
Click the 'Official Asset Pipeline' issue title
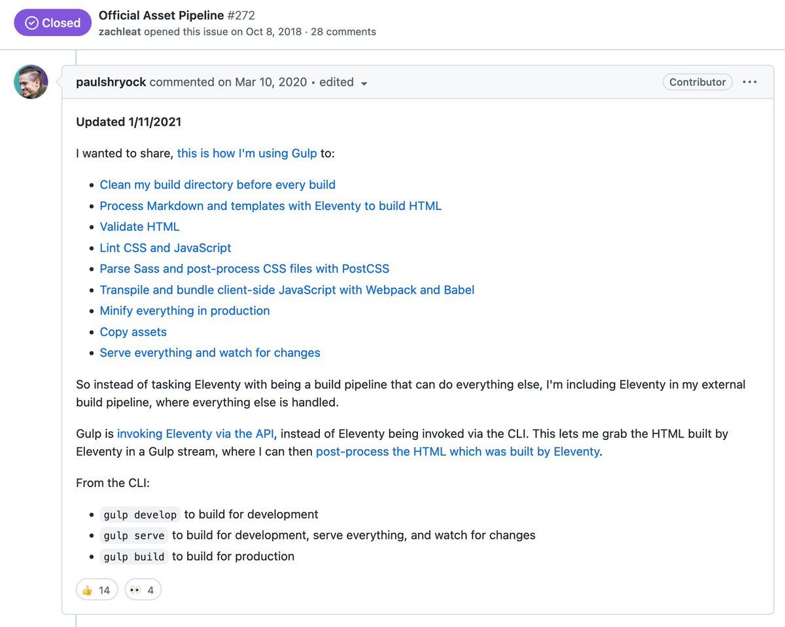tap(161, 15)
